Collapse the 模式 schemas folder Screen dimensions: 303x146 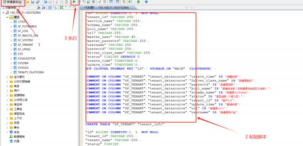coord(7,17)
